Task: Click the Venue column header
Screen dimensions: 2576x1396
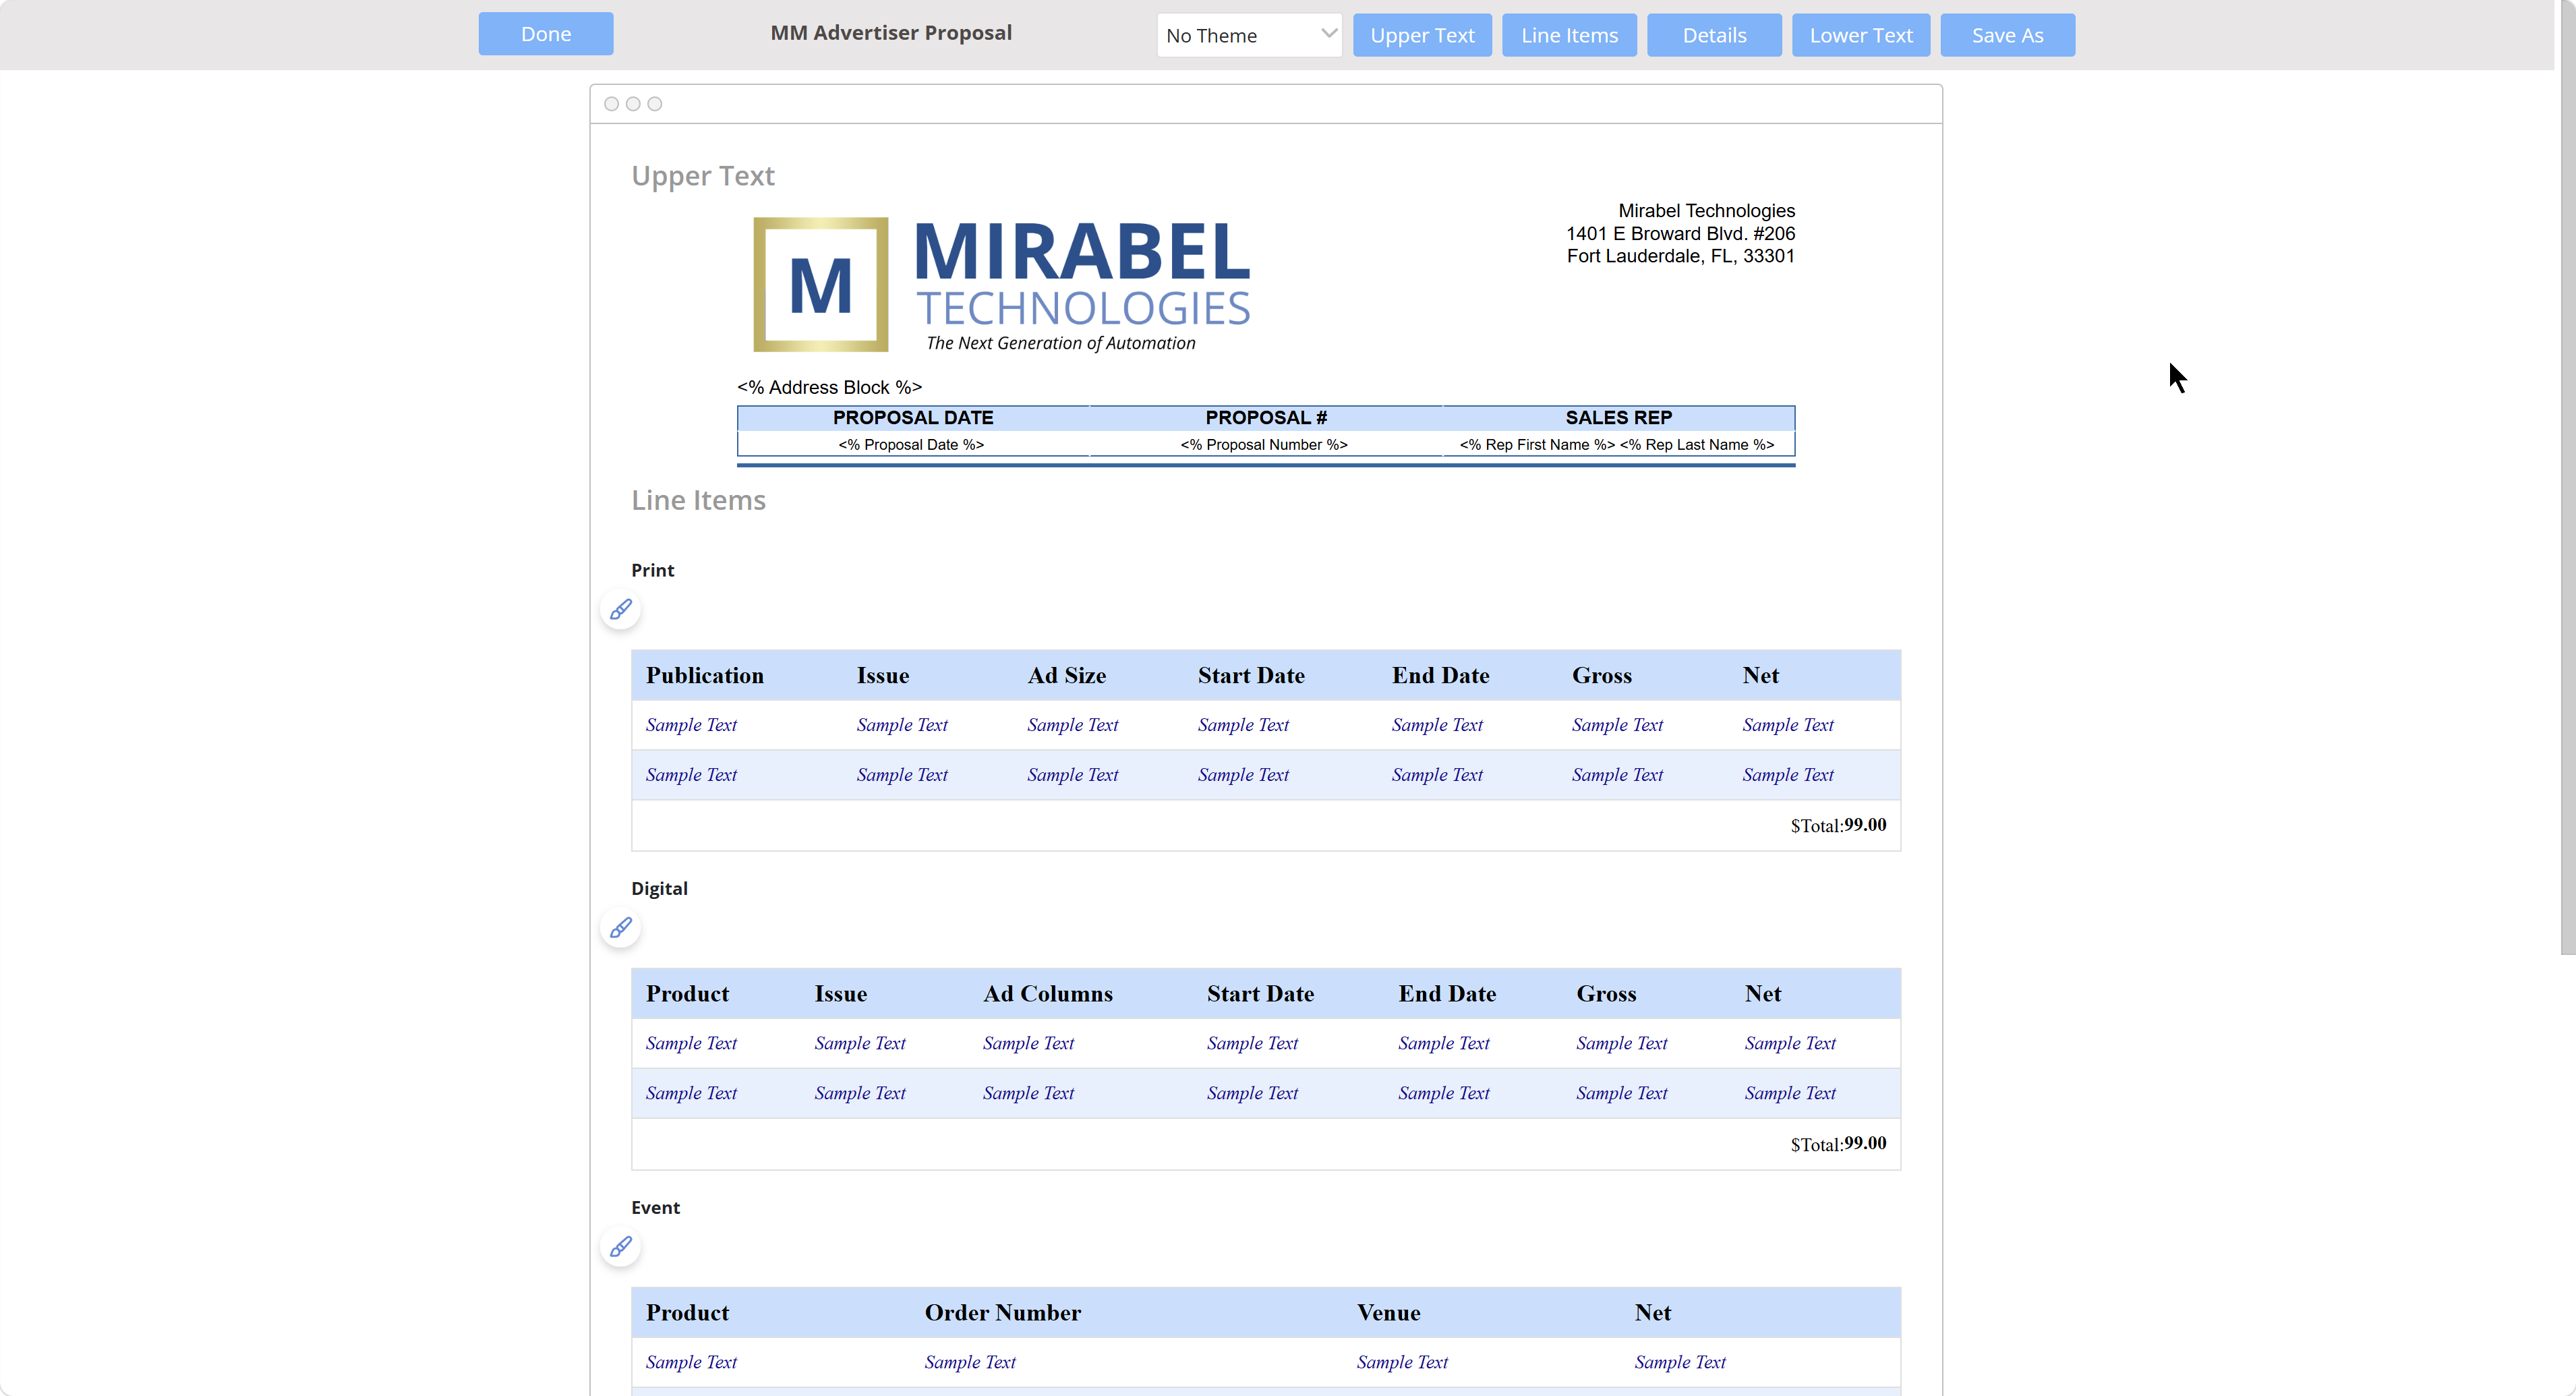Action: 1388,1313
